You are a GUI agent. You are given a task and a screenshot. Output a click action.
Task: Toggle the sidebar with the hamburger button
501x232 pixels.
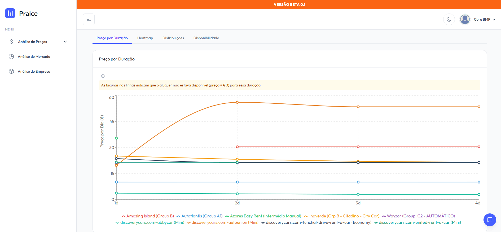click(x=89, y=19)
